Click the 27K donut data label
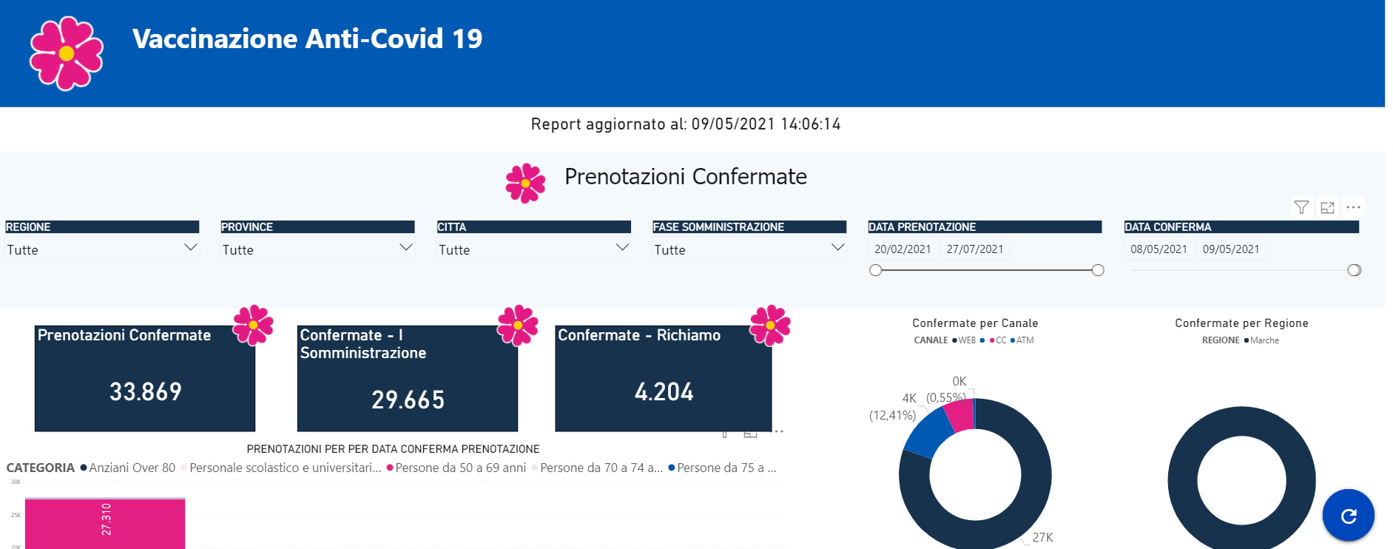This screenshot has width=1393, height=549. click(1042, 538)
